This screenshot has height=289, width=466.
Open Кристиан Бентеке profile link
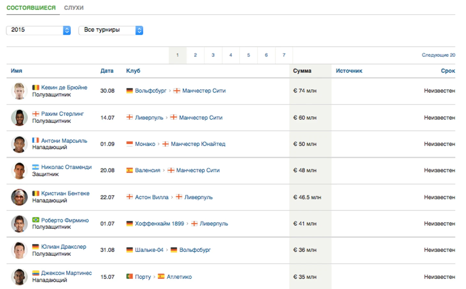tap(65, 193)
